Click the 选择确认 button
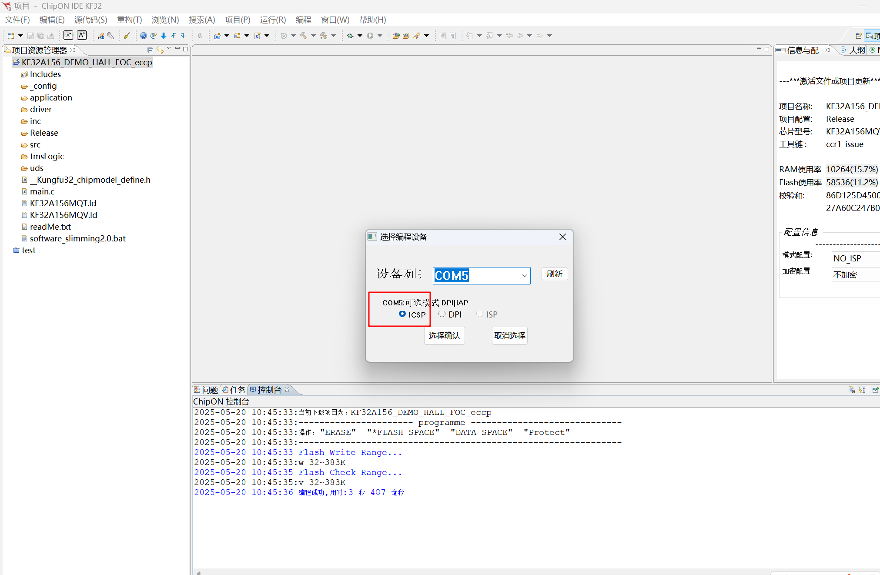880x575 pixels. pyautogui.click(x=444, y=336)
